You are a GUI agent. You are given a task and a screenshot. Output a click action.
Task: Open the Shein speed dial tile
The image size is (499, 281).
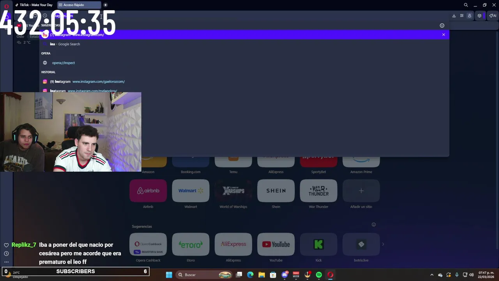coord(276,191)
